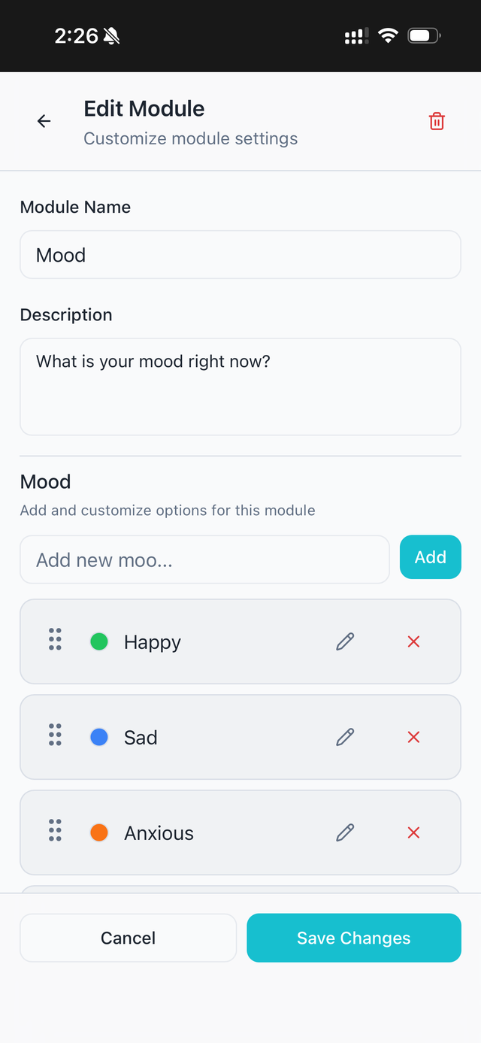Click the drag handle next to Happy
The image size is (481, 1043).
coord(53,640)
